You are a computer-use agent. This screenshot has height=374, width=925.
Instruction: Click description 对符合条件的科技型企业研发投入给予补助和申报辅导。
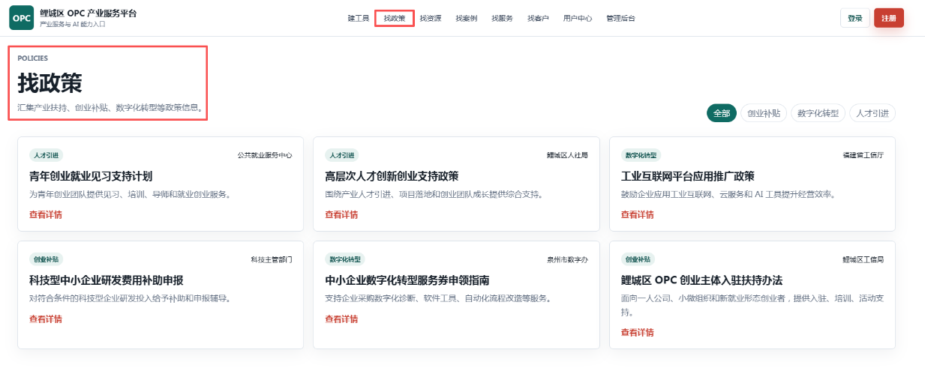pos(130,298)
